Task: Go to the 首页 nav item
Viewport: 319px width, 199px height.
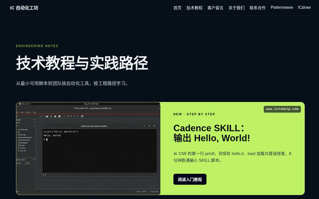Action: point(177,8)
